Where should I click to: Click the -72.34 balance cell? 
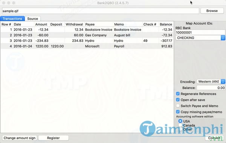point(166,35)
